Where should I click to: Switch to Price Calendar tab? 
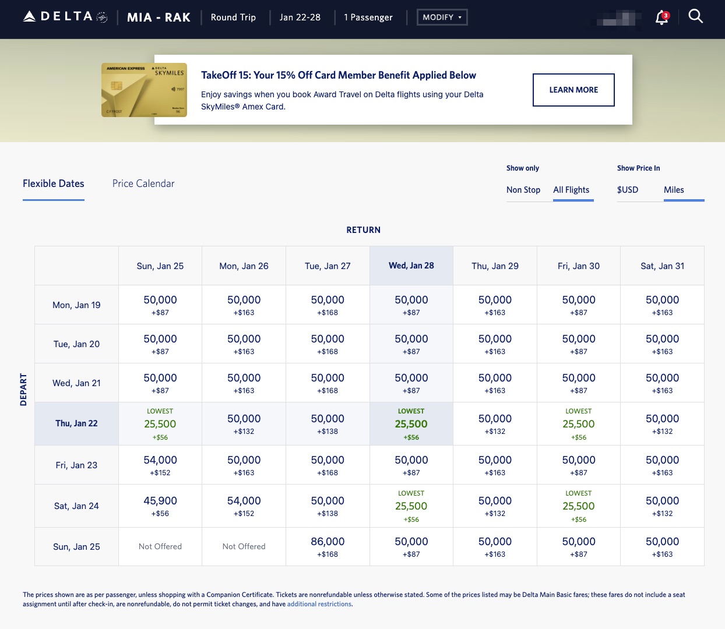[143, 183]
